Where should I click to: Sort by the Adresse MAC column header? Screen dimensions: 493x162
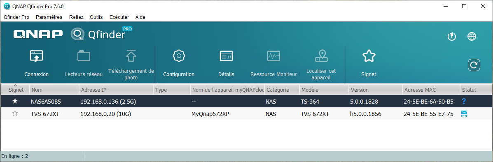pyautogui.click(x=431, y=90)
